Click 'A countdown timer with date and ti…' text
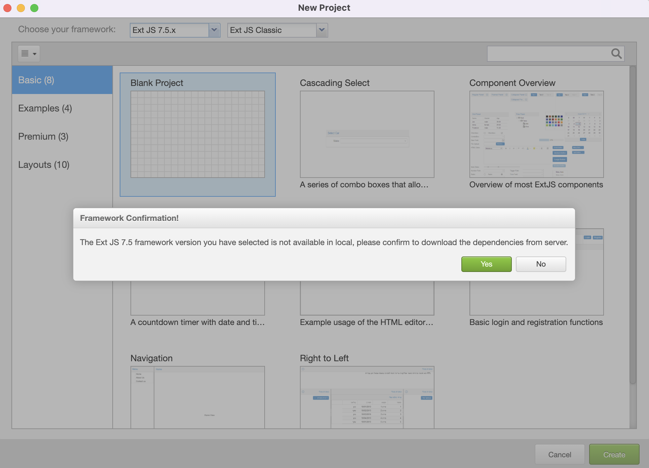 point(198,322)
